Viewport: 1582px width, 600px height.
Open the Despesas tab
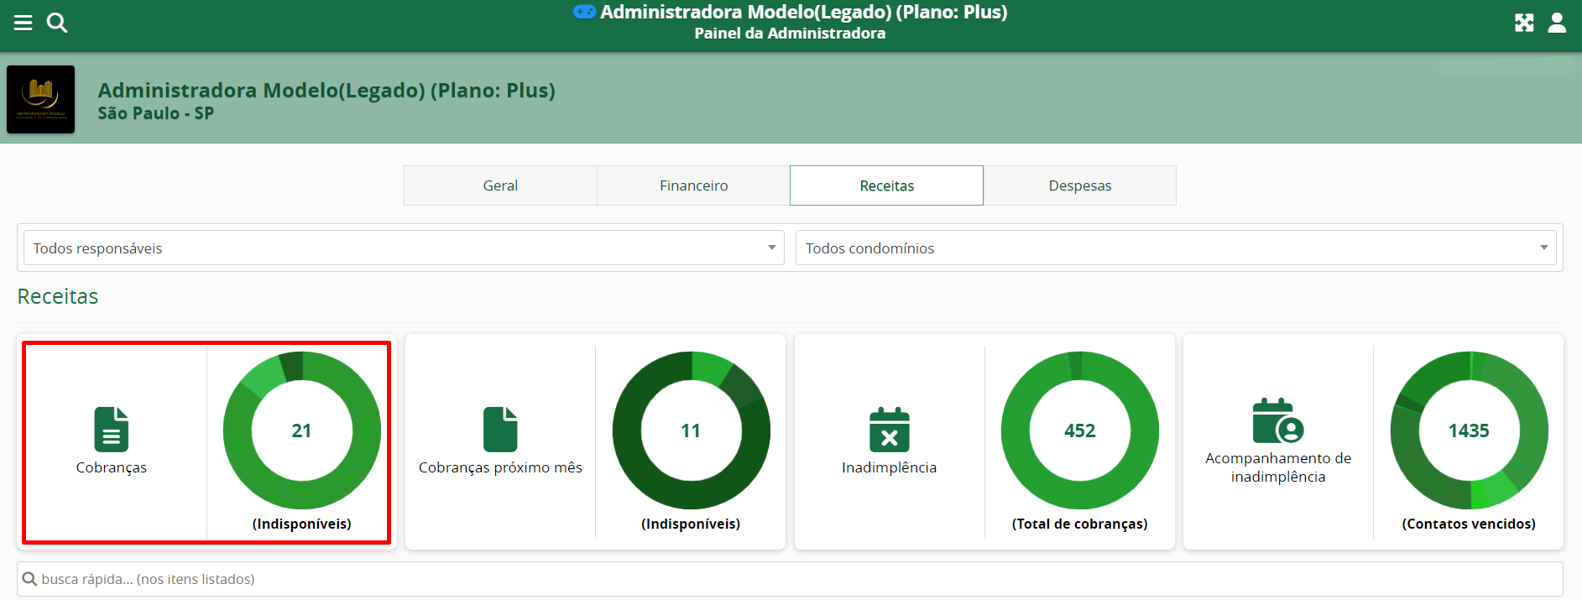(1079, 185)
